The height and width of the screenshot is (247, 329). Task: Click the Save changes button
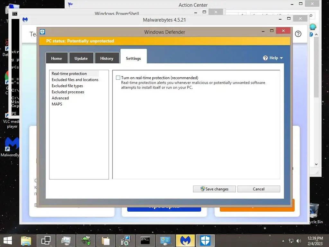(214, 189)
